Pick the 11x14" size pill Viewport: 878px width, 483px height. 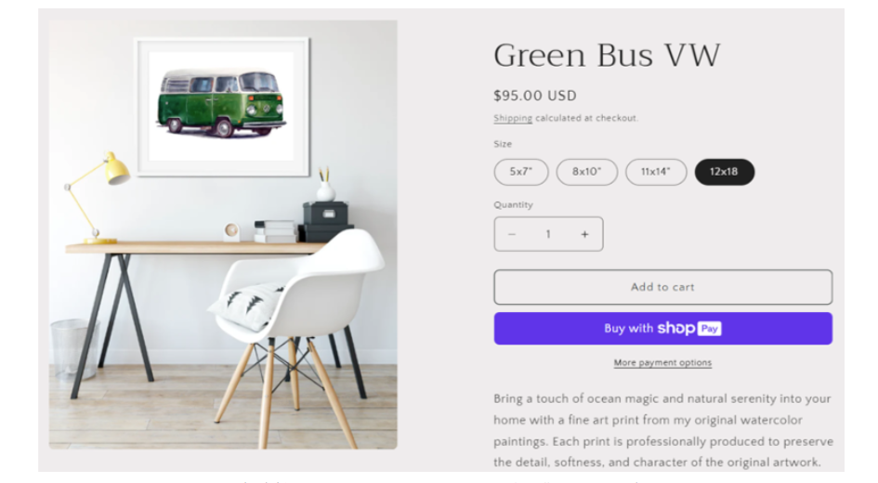click(656, 172)
